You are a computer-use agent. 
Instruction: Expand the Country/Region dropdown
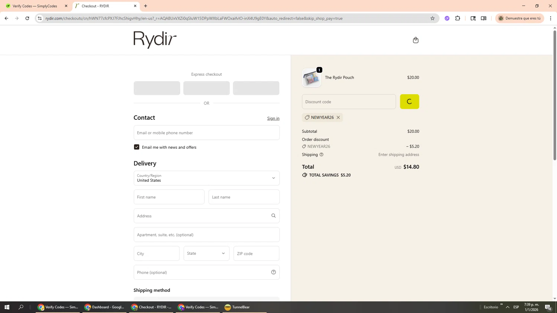pyautogui.click(x=206, y=178)
